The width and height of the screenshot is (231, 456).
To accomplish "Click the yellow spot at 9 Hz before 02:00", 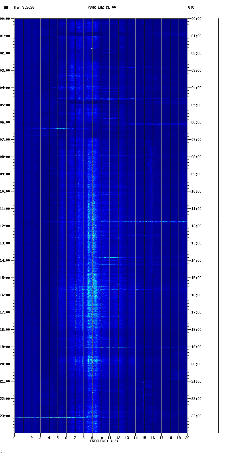I will [x=92, y=49].
